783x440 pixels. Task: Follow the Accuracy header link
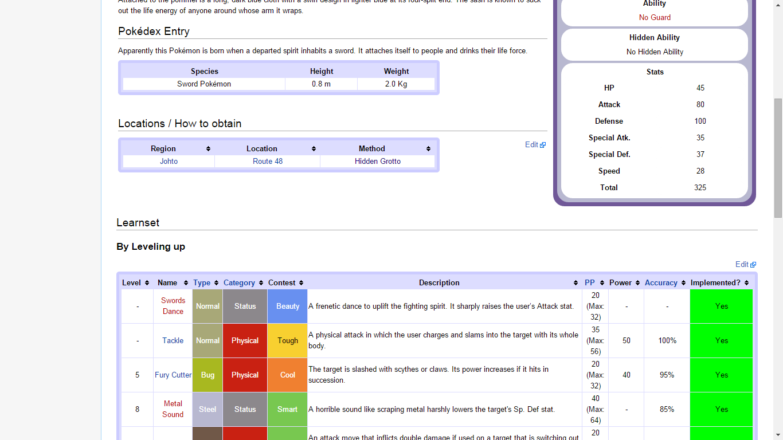click(x=661, y=283)
